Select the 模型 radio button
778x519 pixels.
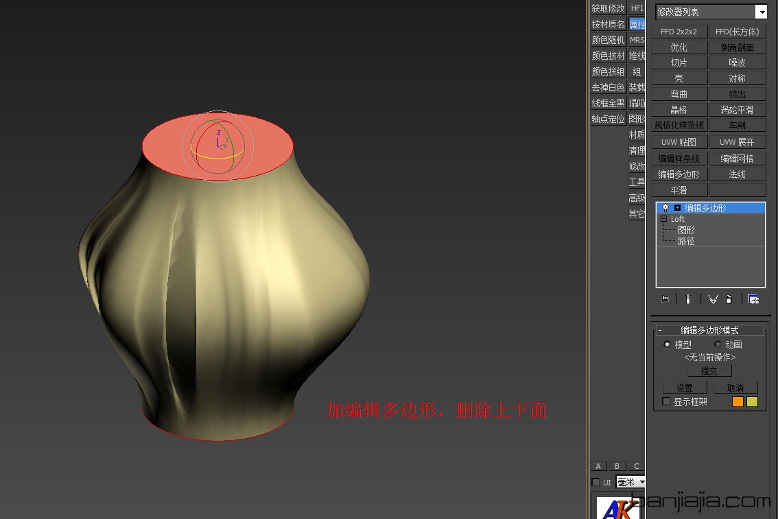667,344
